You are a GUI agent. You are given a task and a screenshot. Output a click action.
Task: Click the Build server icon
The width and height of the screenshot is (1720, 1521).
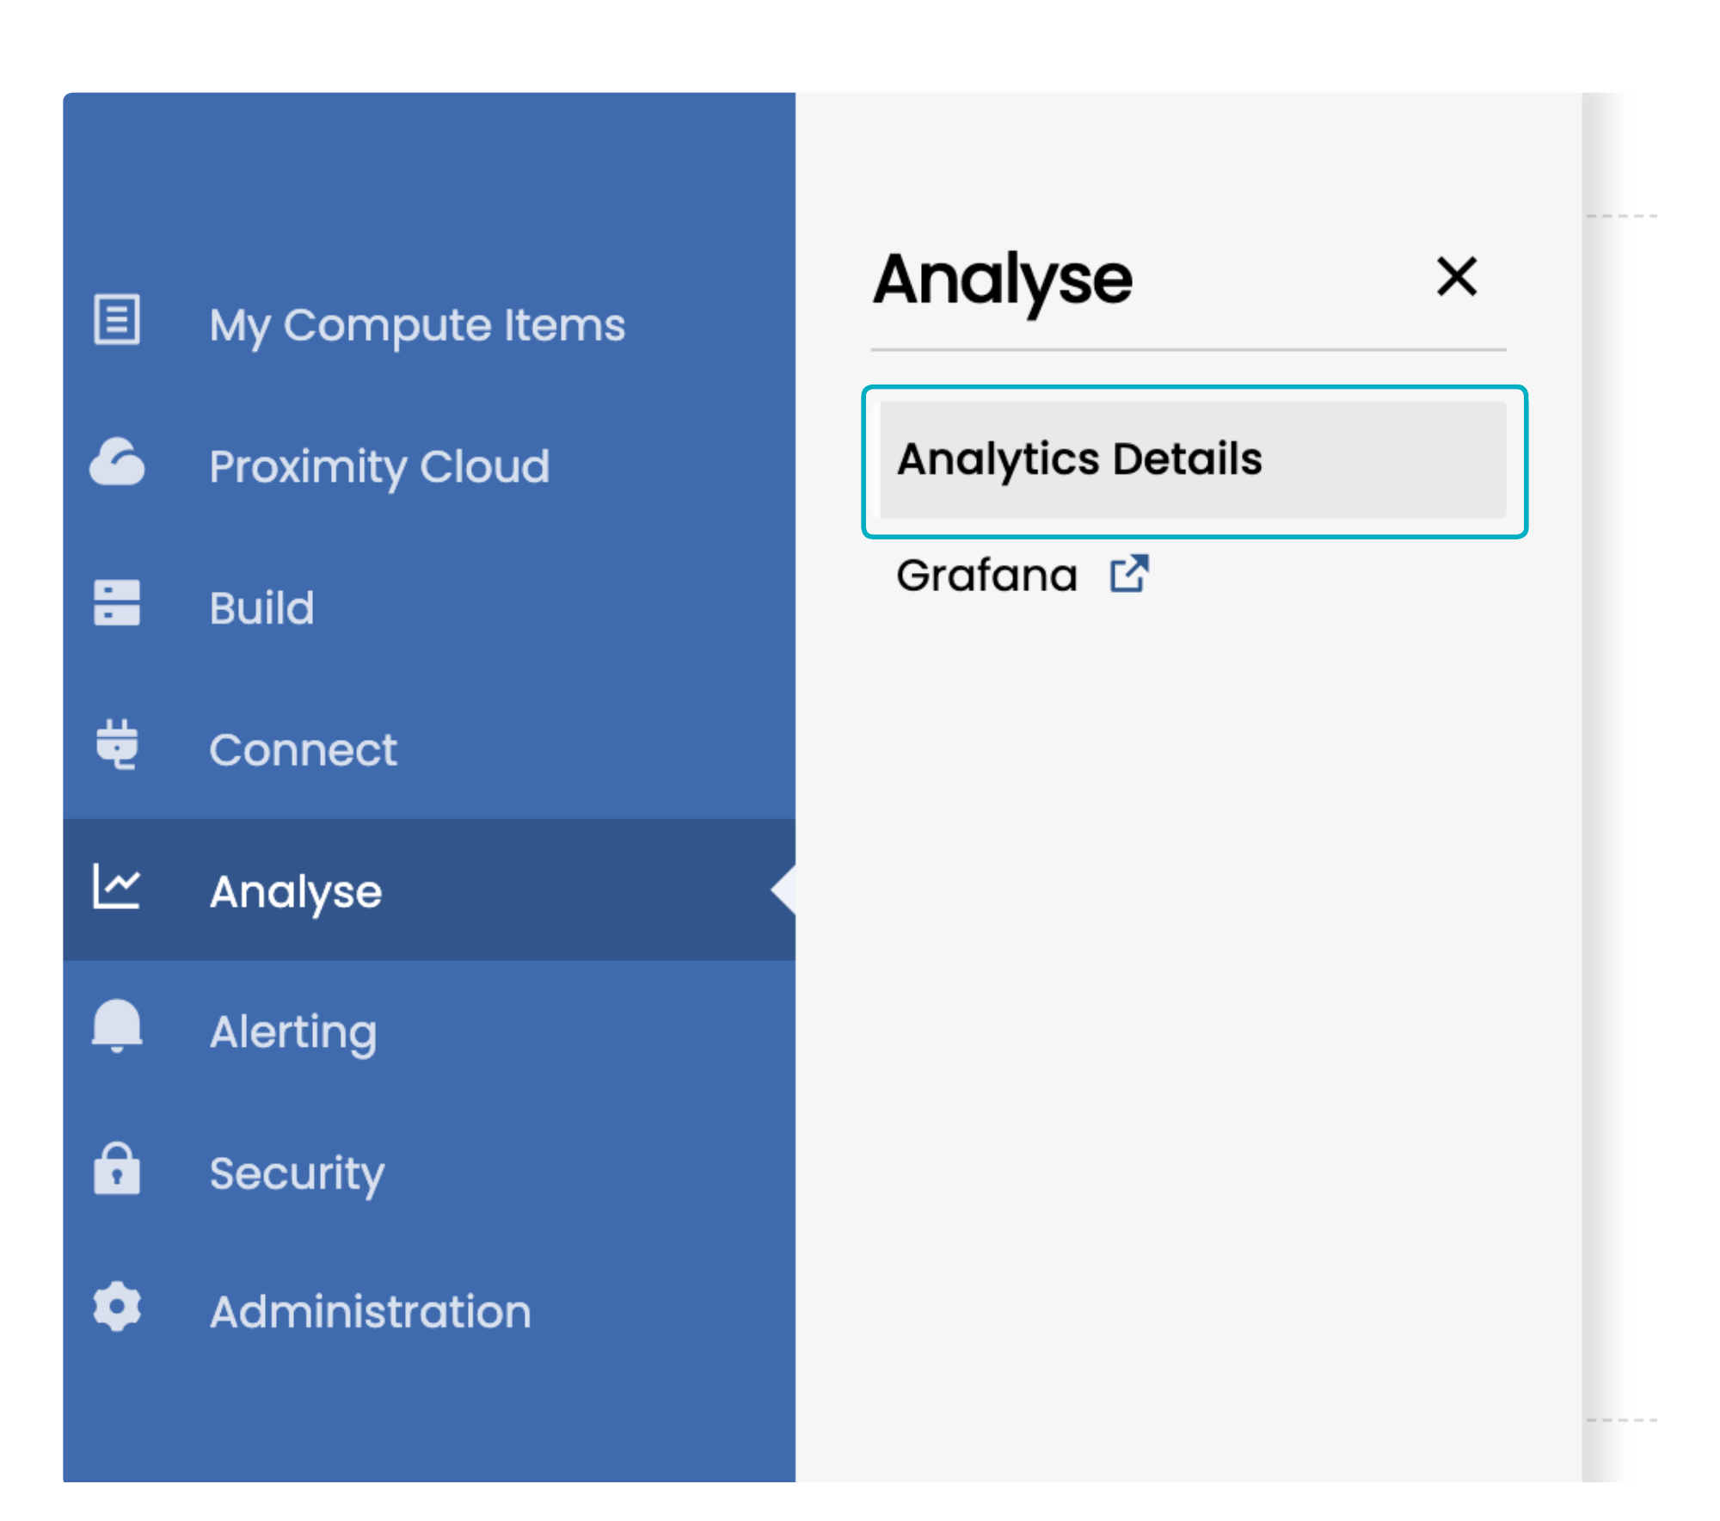point(117,602)
